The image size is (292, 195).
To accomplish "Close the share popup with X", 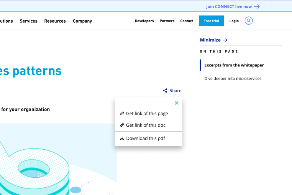I will [x=177, y=103].
